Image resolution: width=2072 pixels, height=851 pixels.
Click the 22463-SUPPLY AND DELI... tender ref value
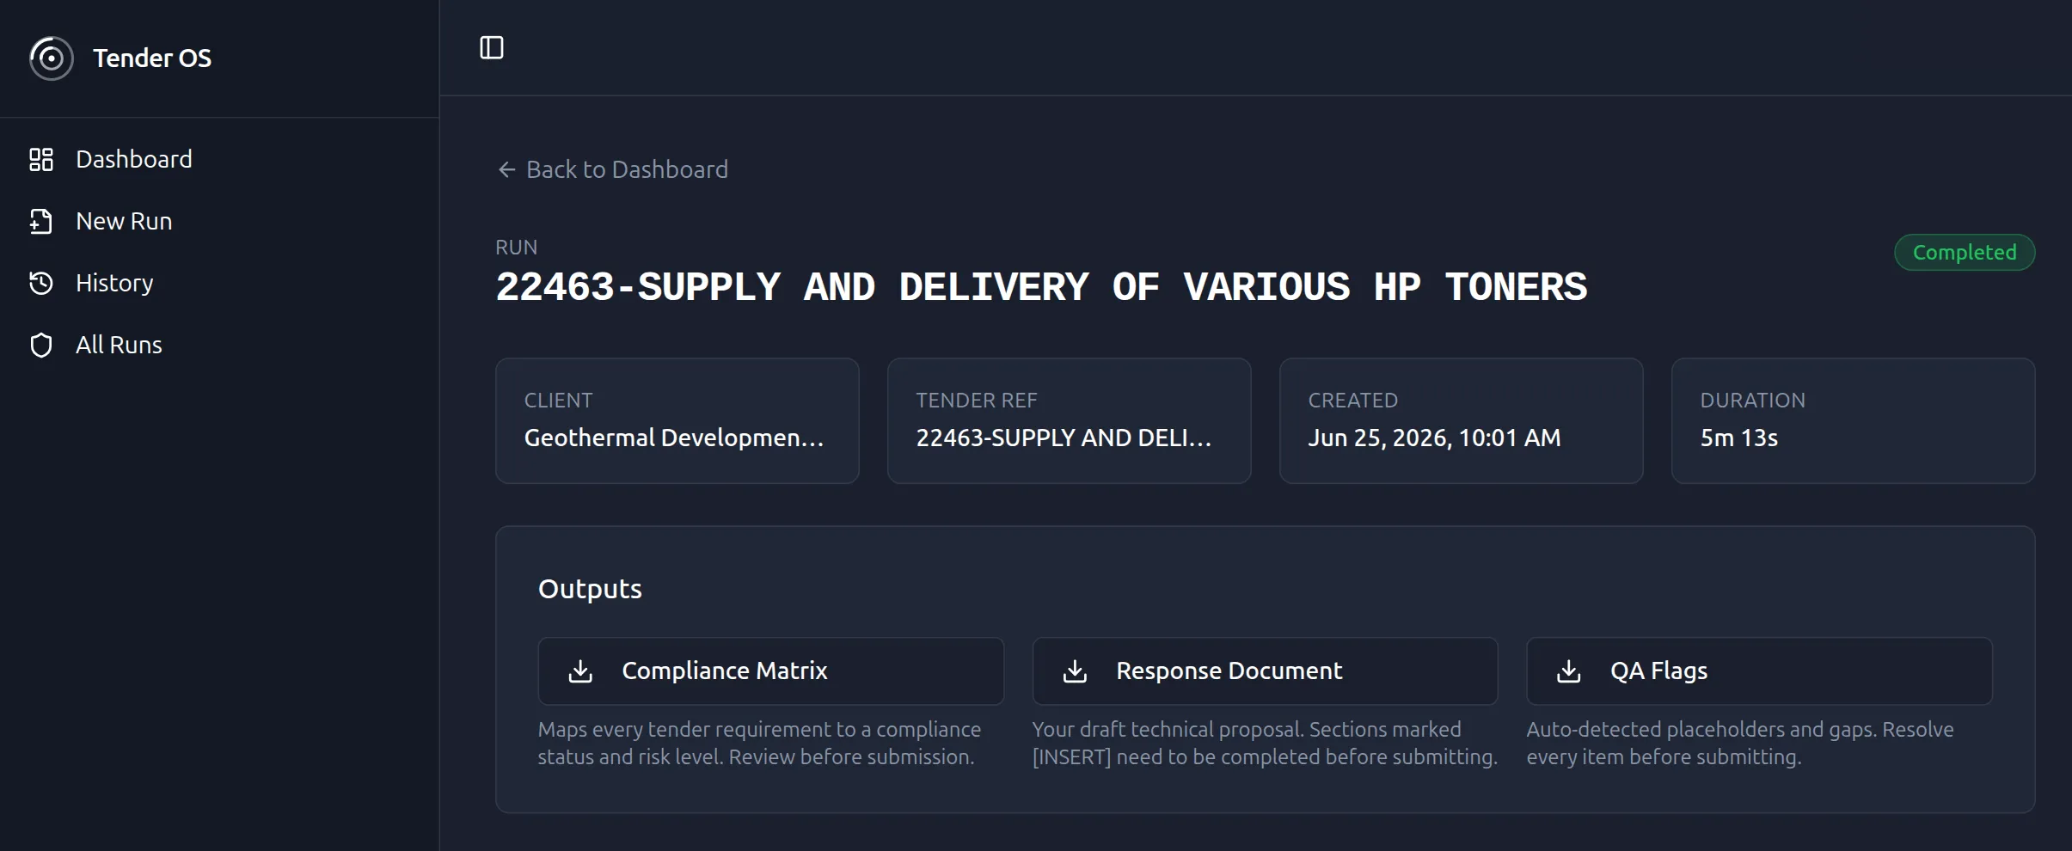pyautogui.click(x=1064, y=438)
